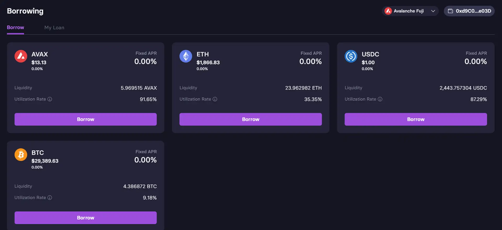Screen dimensions: 502x230
Task: Click AVAX Utilization Rate info icon
Action: pyautogui.click(x=50, y=99)
